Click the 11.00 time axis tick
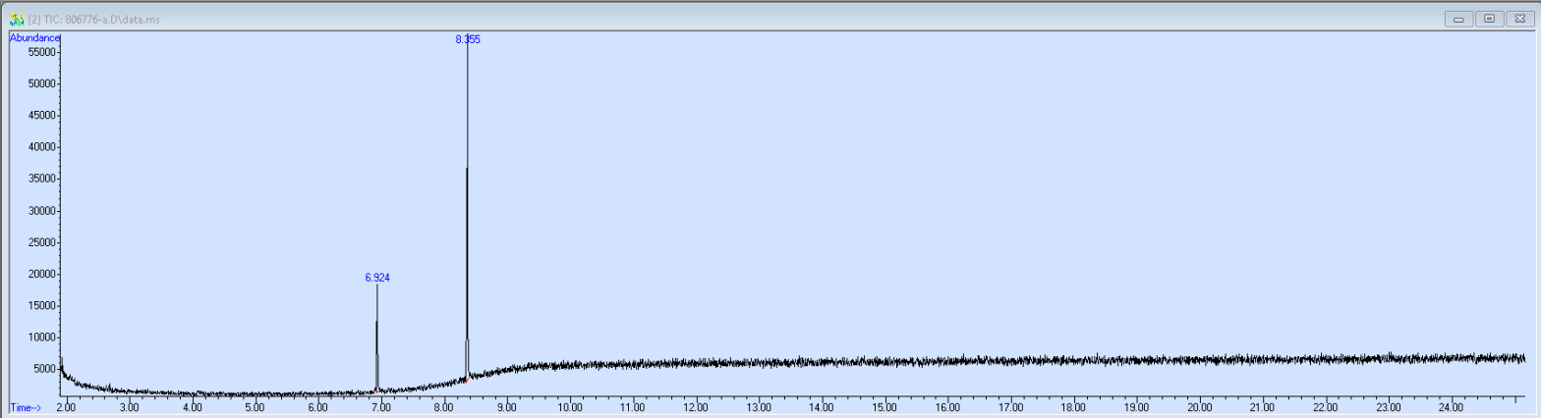The width and height of the screenshot is (1541, 418). click(x=632, y=406)
